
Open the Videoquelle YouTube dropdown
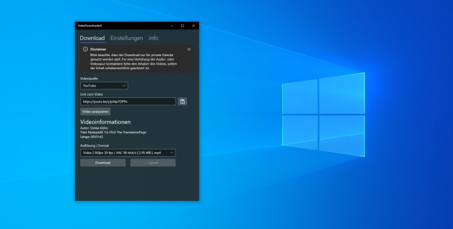[x=104, y=86]
